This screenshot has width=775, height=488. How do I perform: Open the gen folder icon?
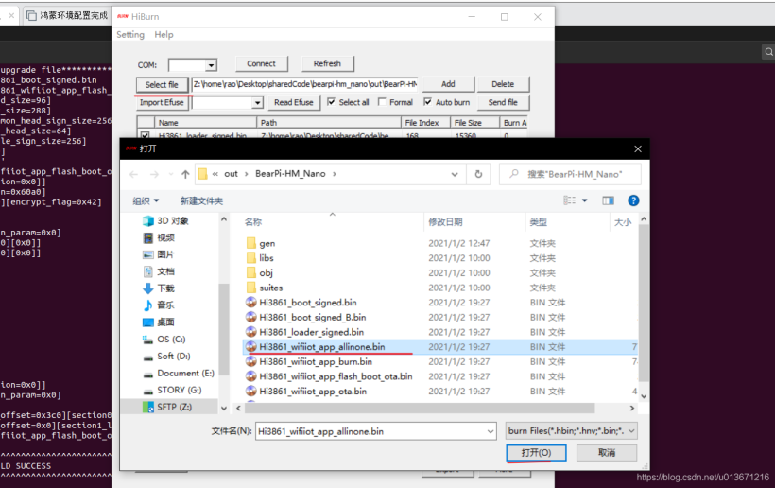click(250, 243)
